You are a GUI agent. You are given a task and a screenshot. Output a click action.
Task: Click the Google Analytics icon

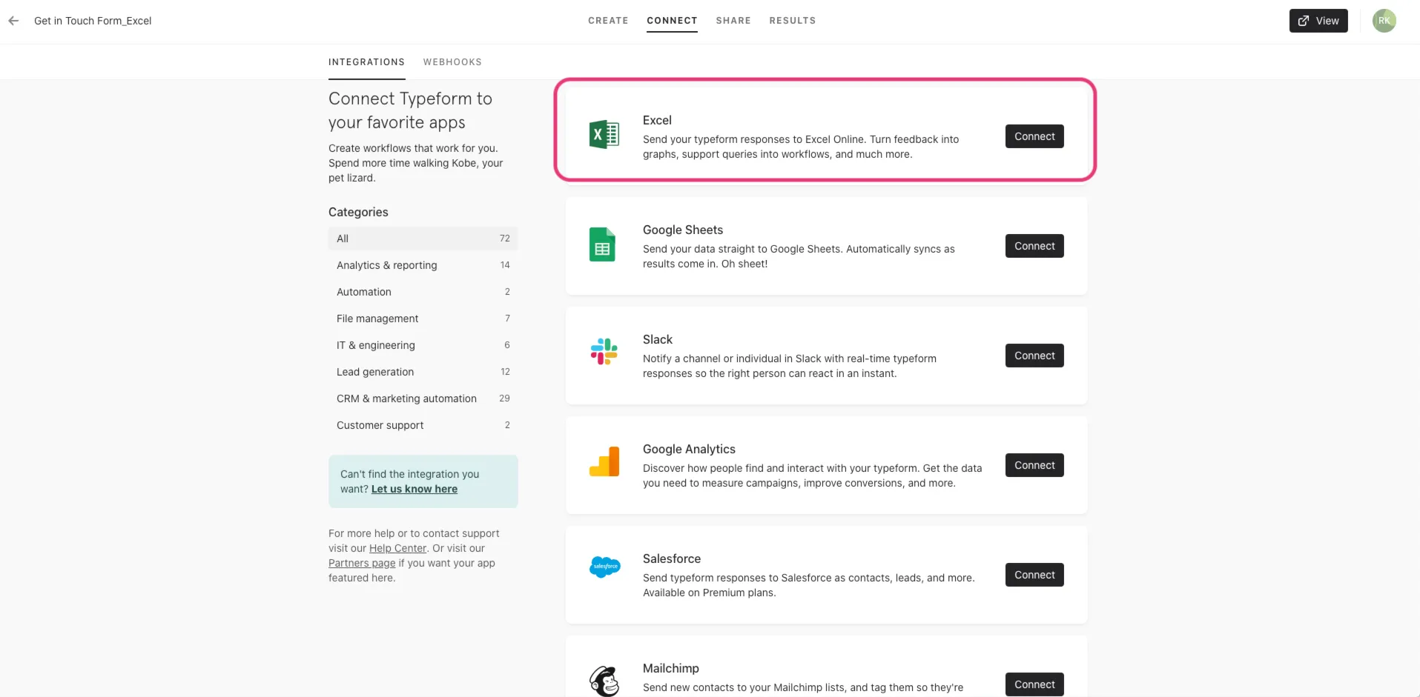[x=604, y=461]
